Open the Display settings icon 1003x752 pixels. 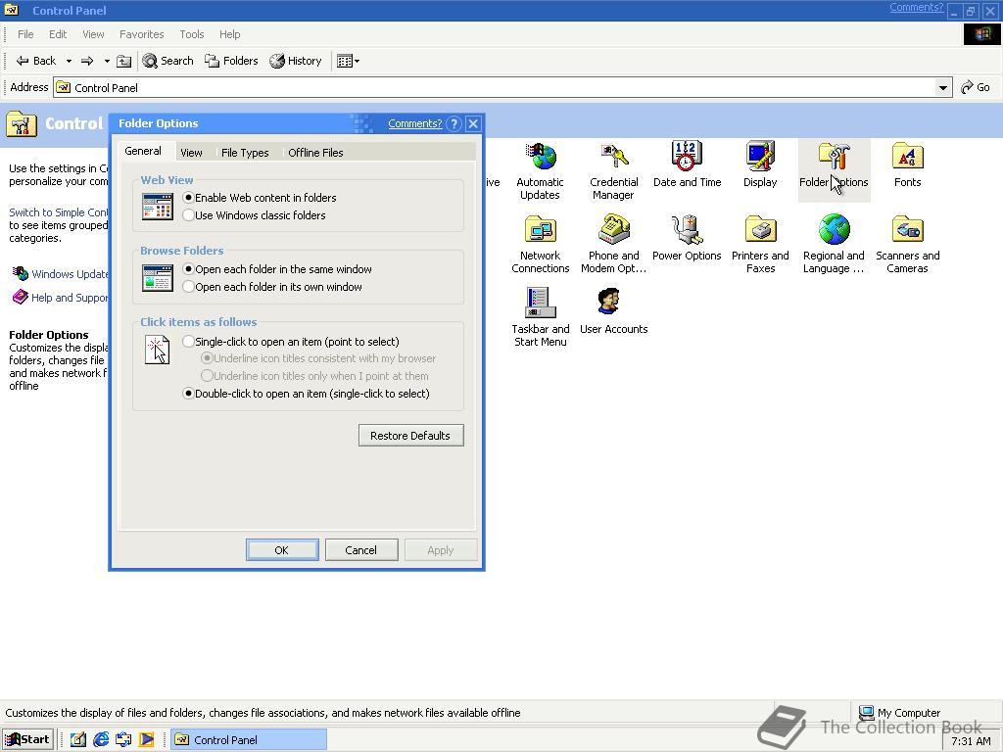tap(760, 164)
